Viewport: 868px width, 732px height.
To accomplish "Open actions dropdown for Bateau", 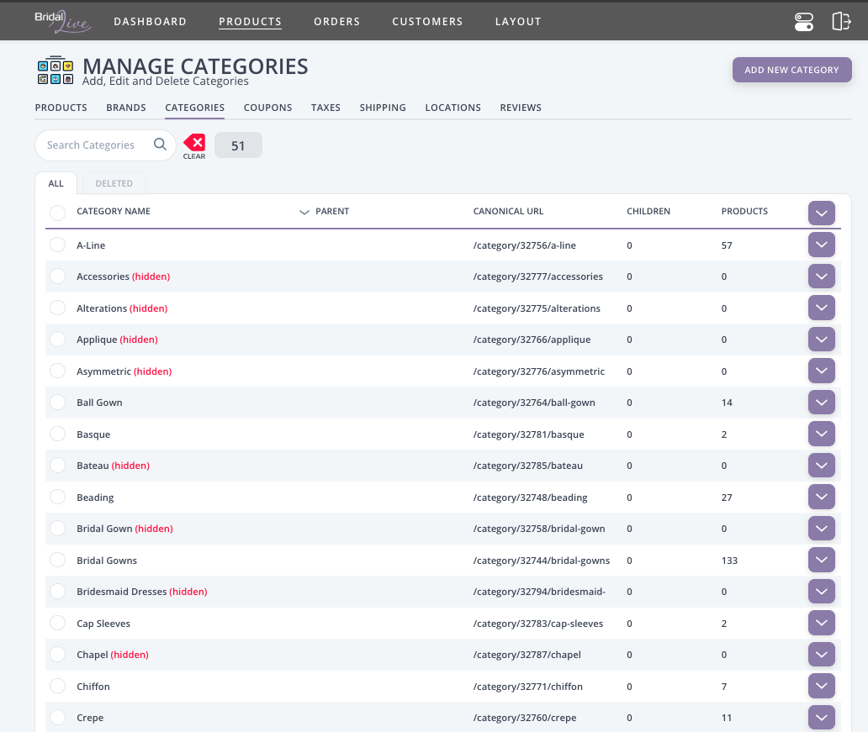I will (822, 466).
